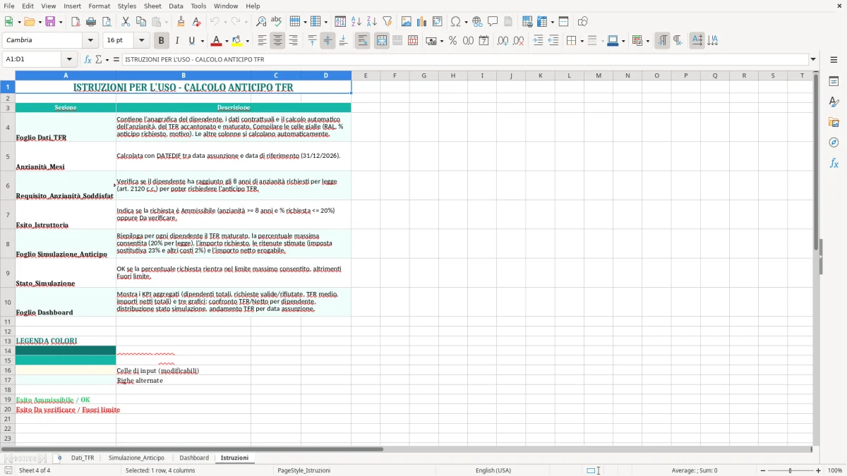847x476 pixels.
Task: Adjust the zoom slider
Action: coord(790,470)
